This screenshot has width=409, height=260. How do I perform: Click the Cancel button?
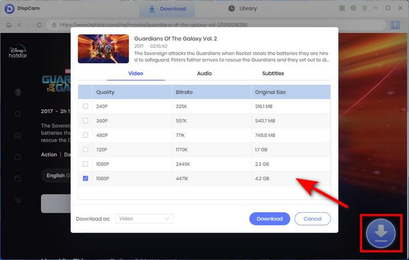(x=313, y=219)
